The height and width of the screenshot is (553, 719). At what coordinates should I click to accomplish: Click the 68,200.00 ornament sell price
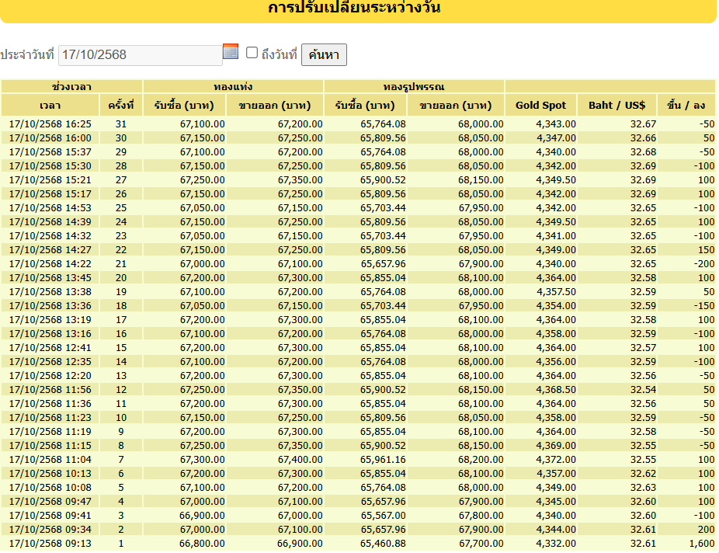(481, 460)
